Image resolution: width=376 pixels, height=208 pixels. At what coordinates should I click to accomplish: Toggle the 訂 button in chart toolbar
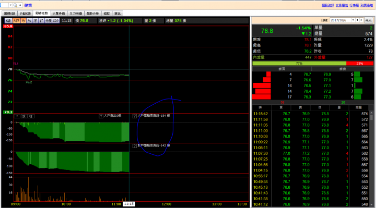pos(41,21)
